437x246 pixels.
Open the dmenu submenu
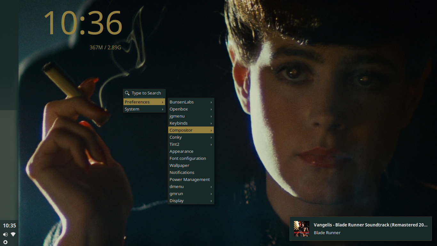[x=191, y=186]
